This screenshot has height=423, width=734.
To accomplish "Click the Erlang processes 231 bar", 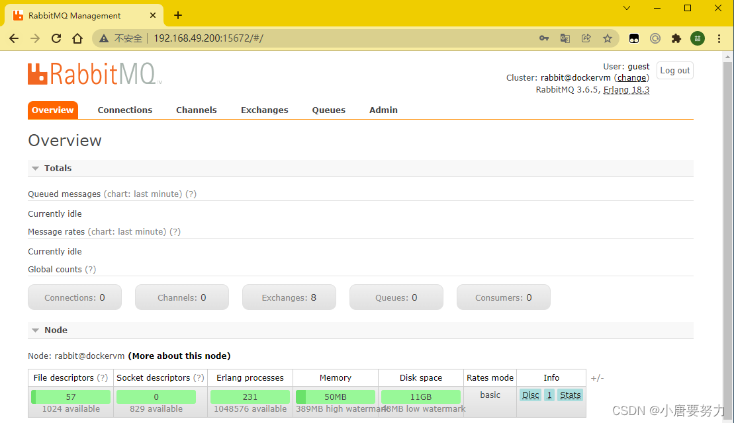I will pos(250,397).
